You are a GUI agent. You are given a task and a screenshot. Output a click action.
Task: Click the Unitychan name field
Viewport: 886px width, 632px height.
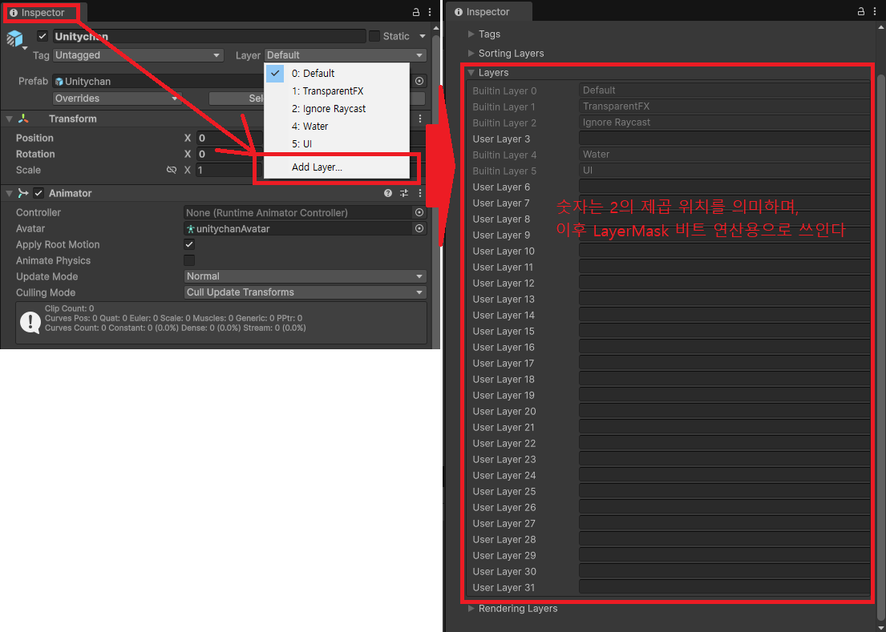pos(209,36)
